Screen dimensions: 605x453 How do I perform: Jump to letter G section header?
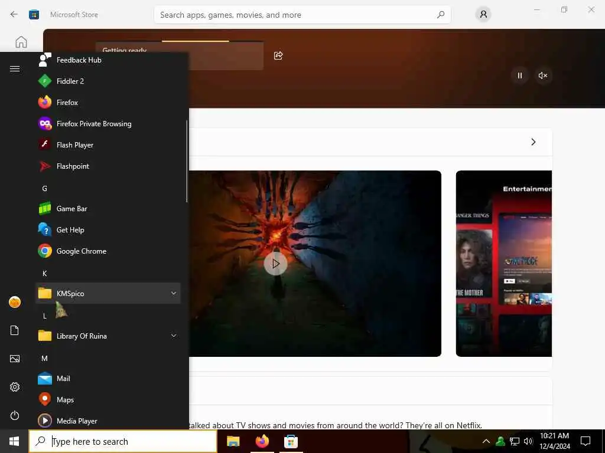tap(45, 188)
